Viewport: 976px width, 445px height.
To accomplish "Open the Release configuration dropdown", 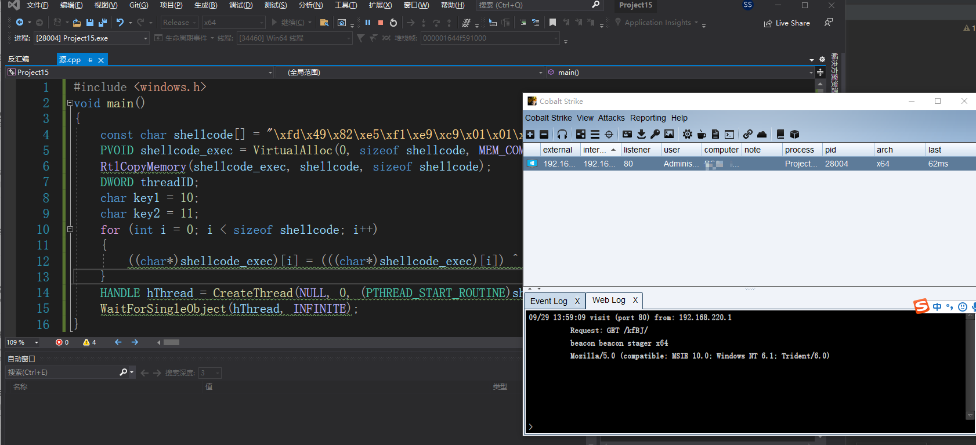I will [179, 23].
